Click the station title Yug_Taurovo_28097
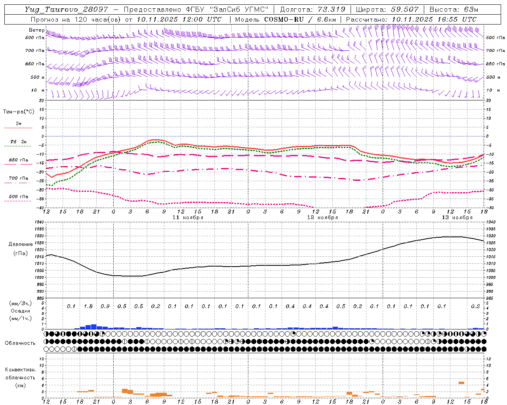507x405 pixels. tap(66, 9)
